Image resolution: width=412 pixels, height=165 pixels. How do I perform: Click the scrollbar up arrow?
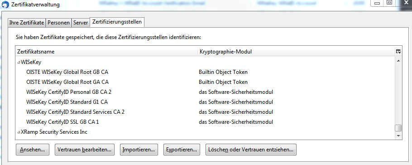398,61
